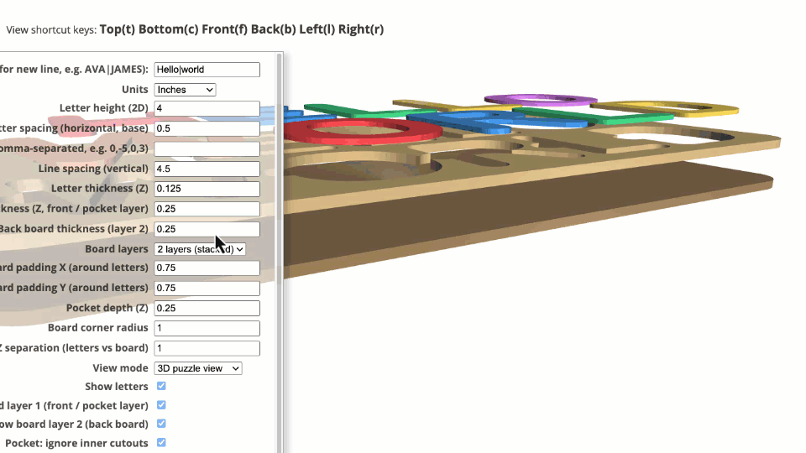Click the Board corner radius field

pyautogui.click(x=207, y=328)
